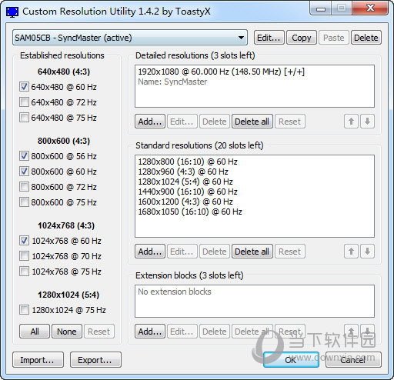
Task: Delete all detailed resolutions
Action: pos(252,122)
